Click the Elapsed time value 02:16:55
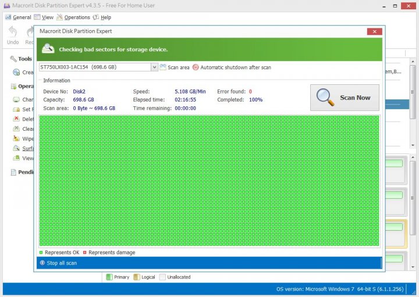The width and height of the screenshot is (419, 297). 186,100
